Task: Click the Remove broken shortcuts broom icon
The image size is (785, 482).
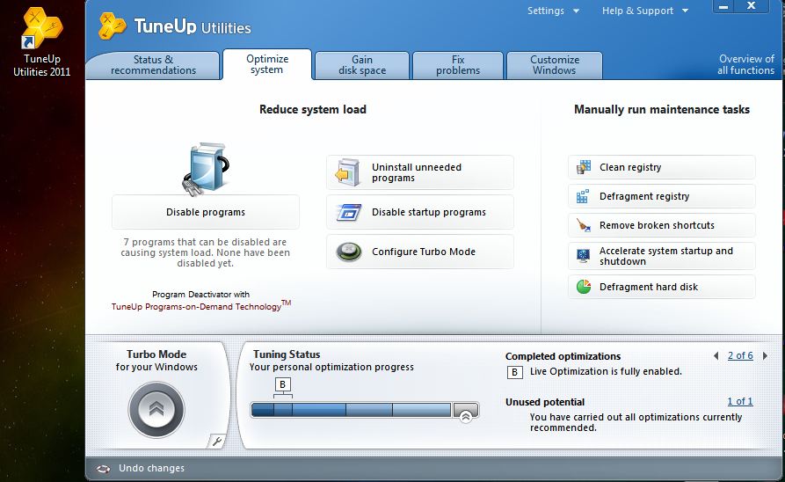Action: tap(583, 225)
